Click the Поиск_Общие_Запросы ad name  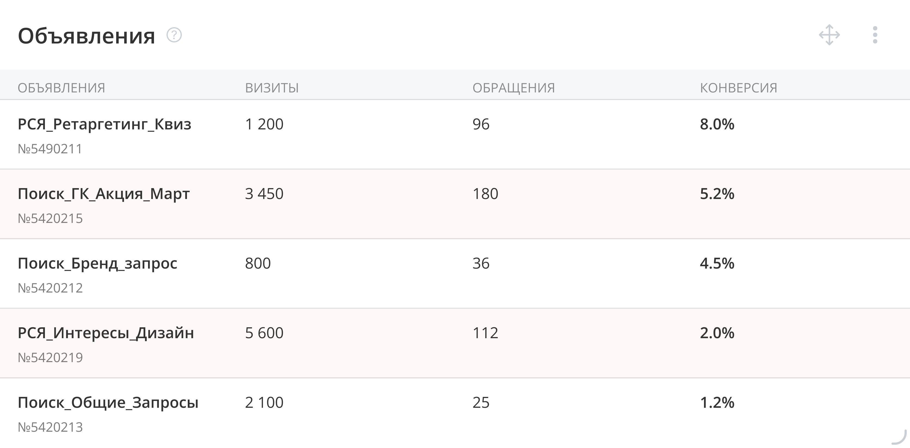[x=108, y=402]
